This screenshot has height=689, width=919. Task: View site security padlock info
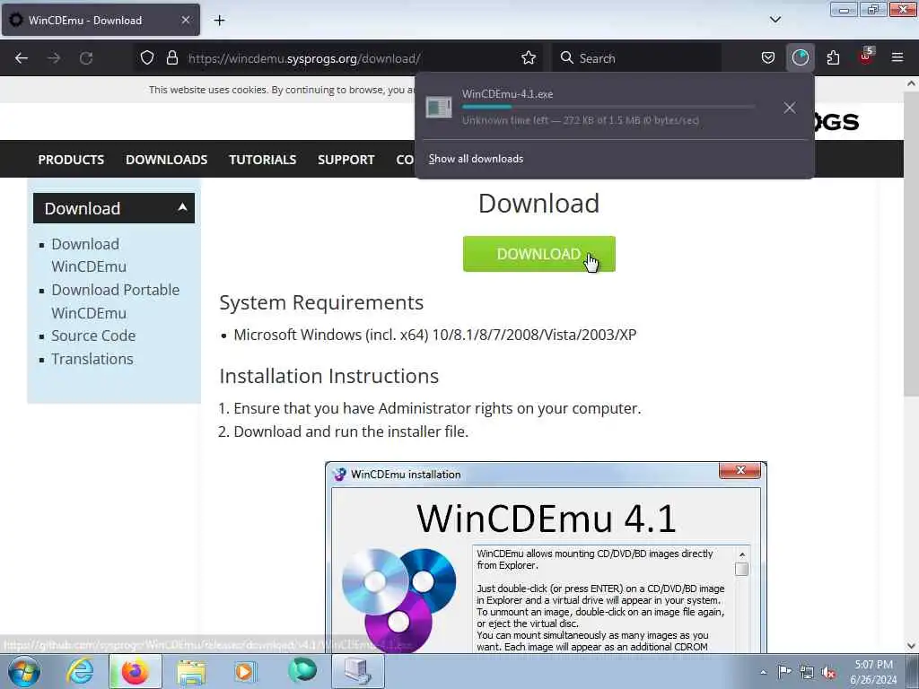point(171,57)
